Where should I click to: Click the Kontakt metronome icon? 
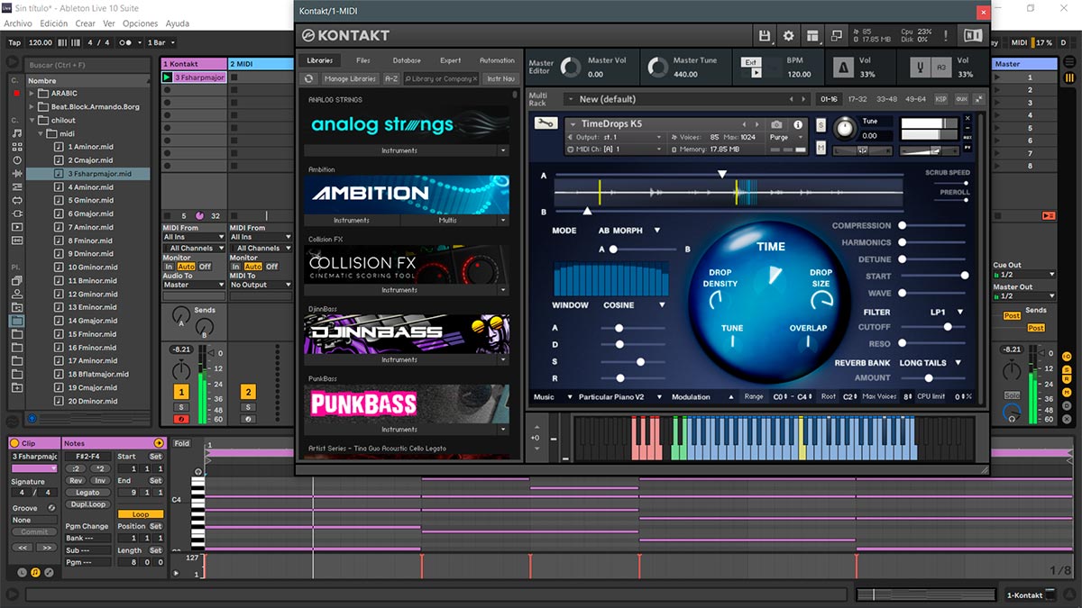(843, 68)
